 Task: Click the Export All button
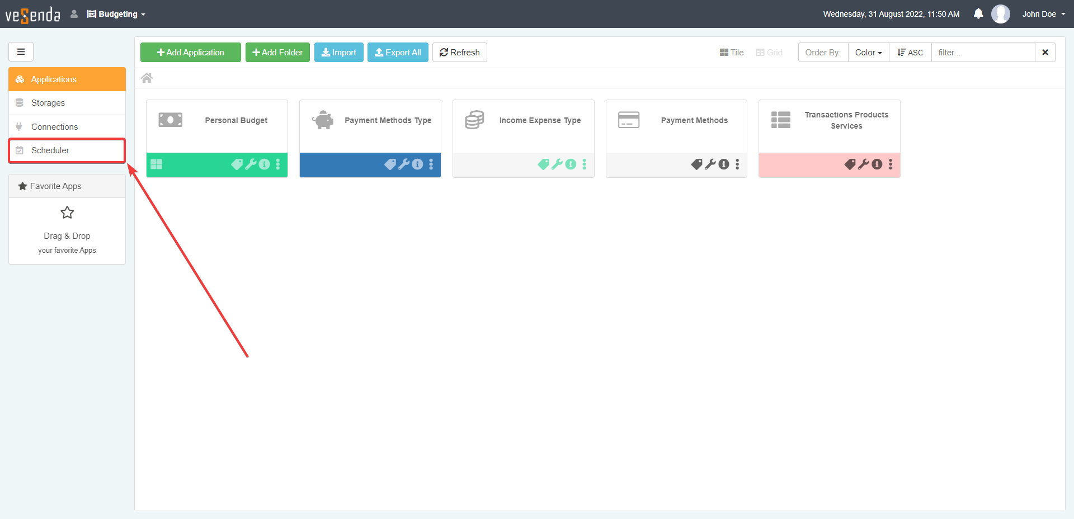[398, 53]
